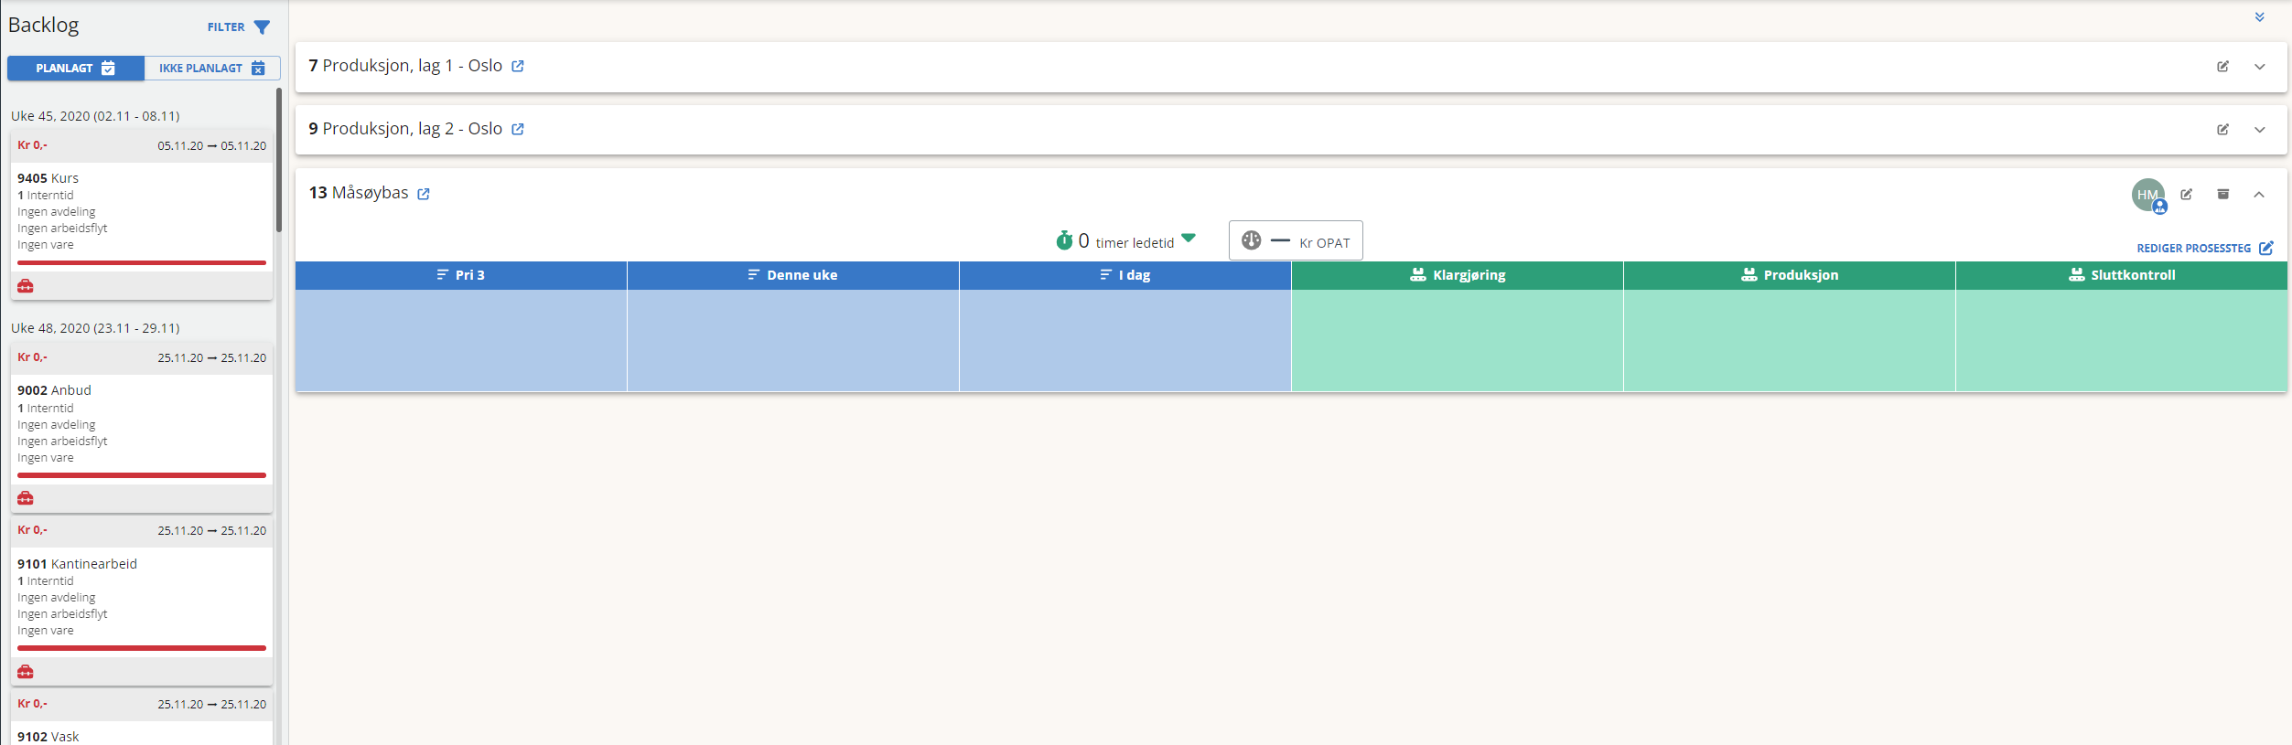Open the timer ledetid dropdown arrow
This screenshot has width=2292, height=745.
point(1189,239)
